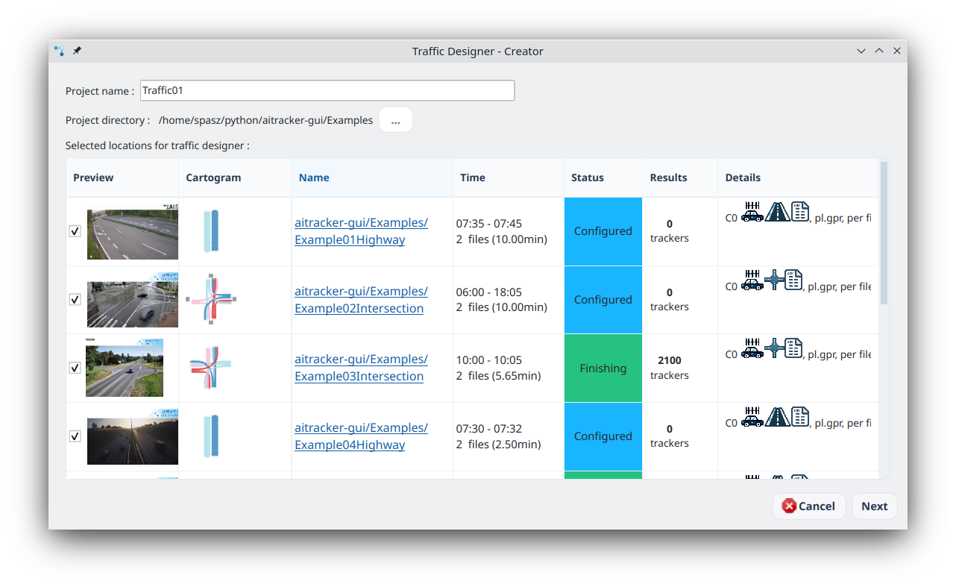956x587 pixels.
Task: Click the Configured status of Example02Intersection
Action: tap(603, 299)
